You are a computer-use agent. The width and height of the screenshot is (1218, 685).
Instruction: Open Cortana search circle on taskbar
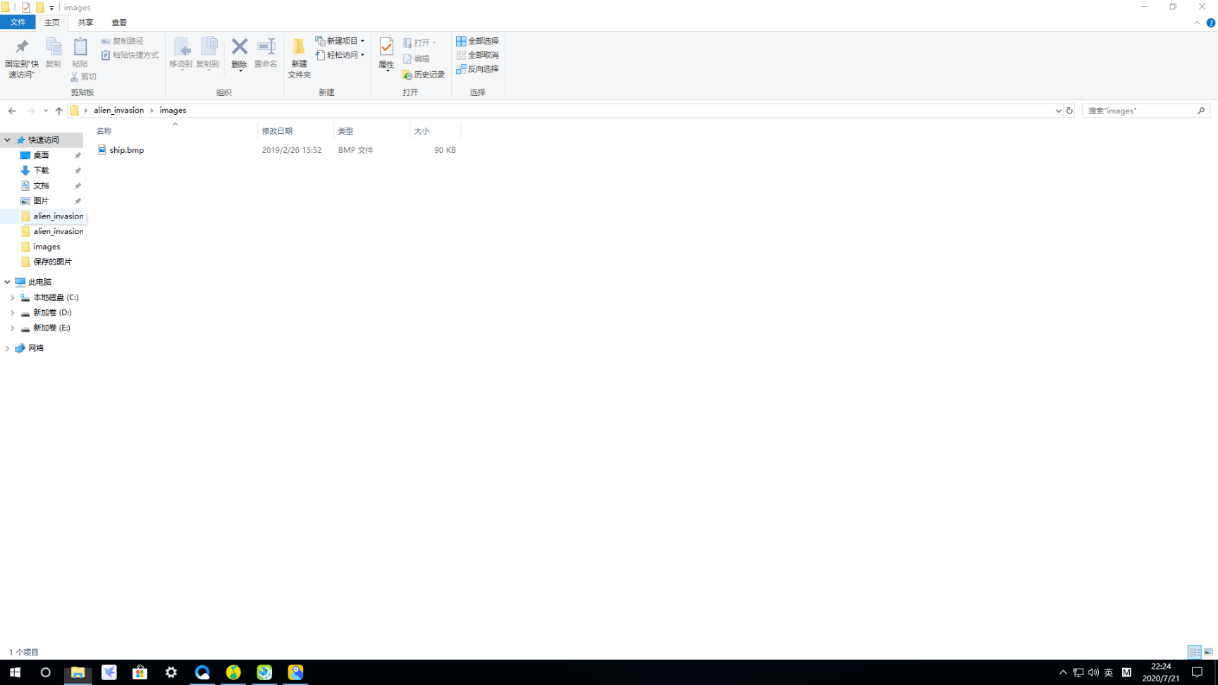click(46, 672)
